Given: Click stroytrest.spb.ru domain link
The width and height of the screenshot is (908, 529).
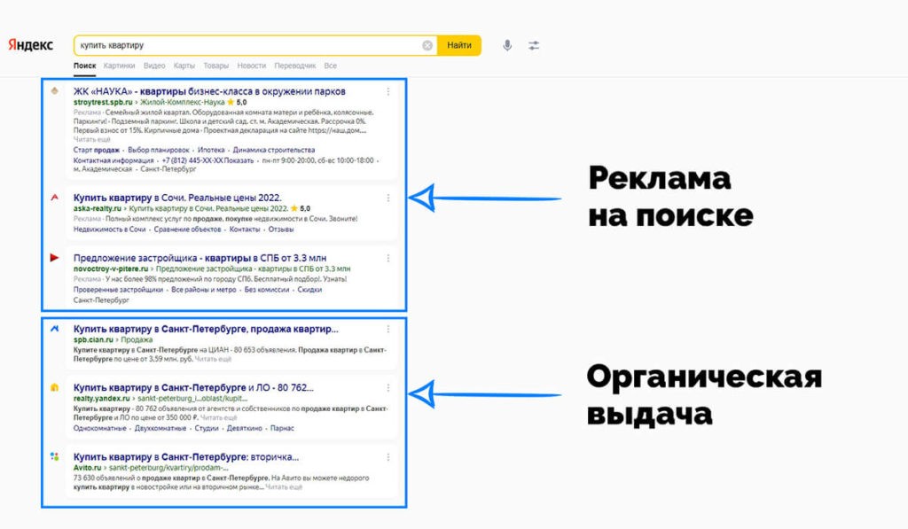Looking at the screenshot, I should click(x=103, y=102).
